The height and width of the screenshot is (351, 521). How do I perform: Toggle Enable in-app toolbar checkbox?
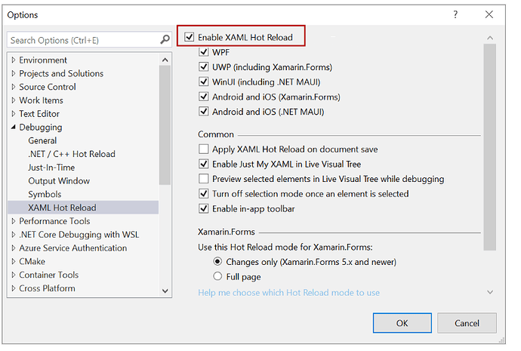tap(203, 208)
